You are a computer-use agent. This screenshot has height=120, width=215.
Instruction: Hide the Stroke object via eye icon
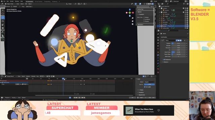click(x=185, y=26)
